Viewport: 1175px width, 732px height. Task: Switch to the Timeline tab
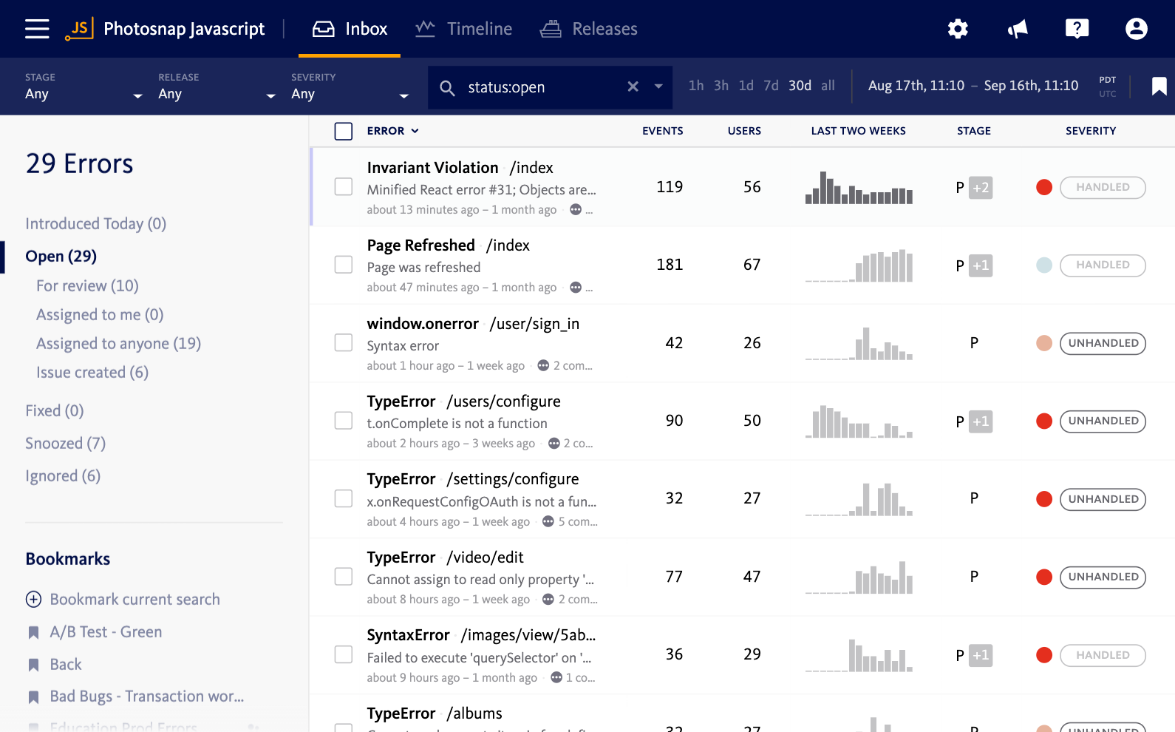tap(463, 29)
